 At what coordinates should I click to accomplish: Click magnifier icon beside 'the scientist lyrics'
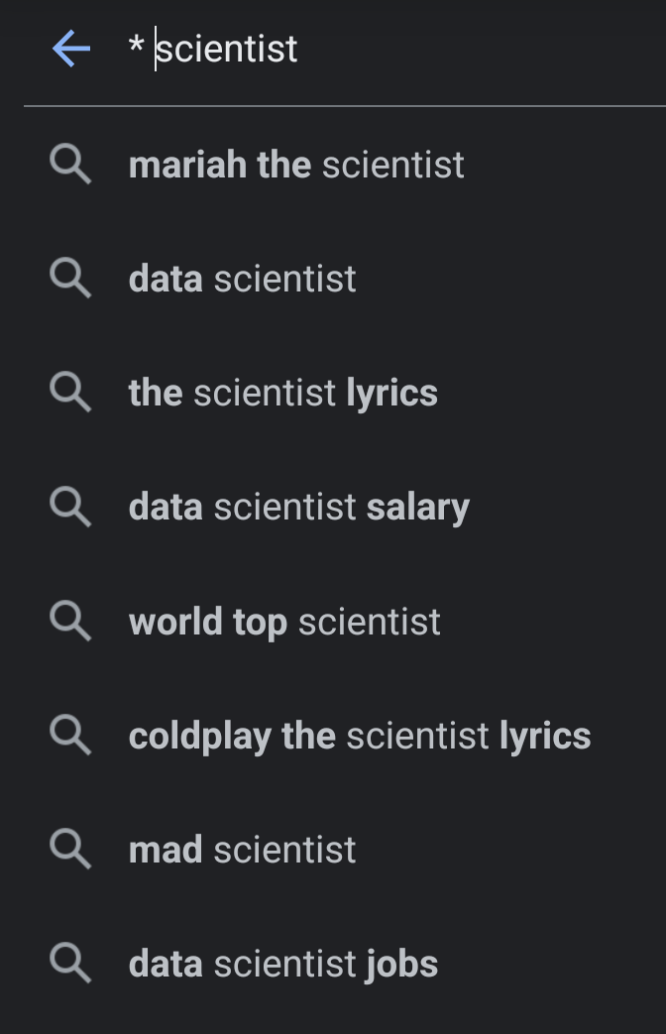click(x=70, y=394)
